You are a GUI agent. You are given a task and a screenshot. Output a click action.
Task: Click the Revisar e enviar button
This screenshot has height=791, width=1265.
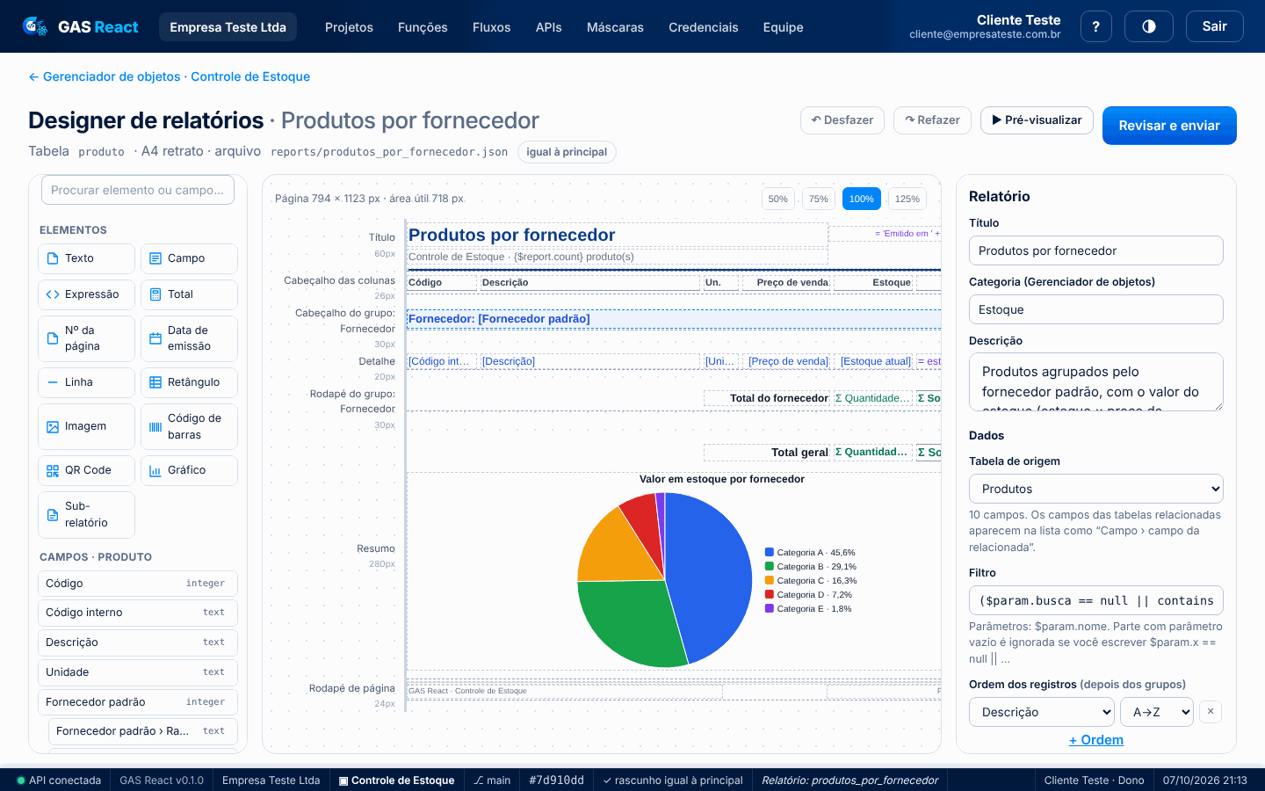1169,126
